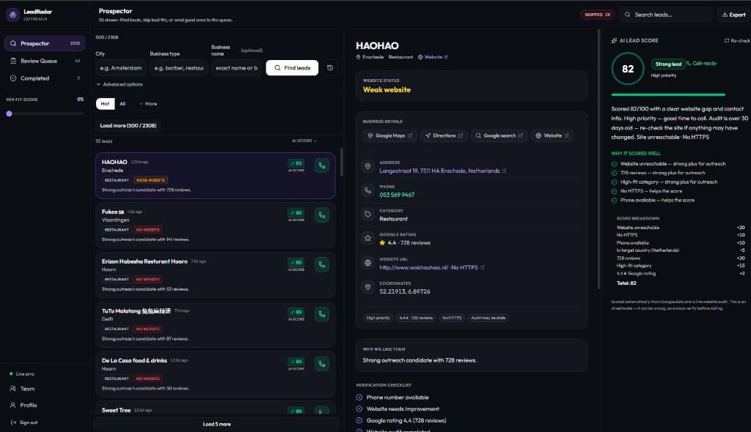Open the AI SCORE sort dropdown

tap(304, 141)
